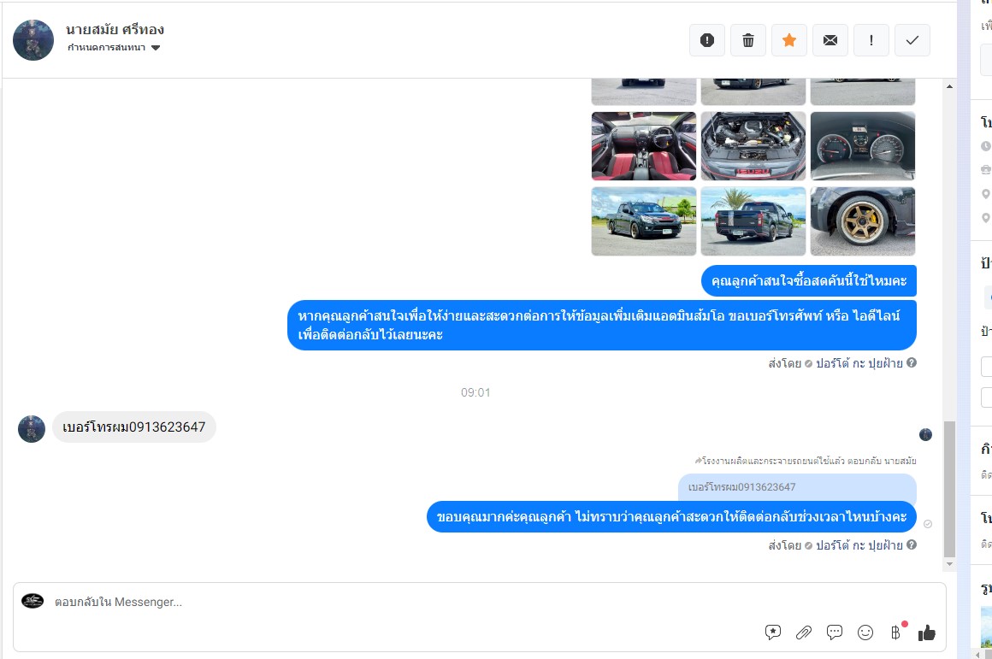
Task: Mark conversation as spam with exclamation circle icon
Action: 706,40
